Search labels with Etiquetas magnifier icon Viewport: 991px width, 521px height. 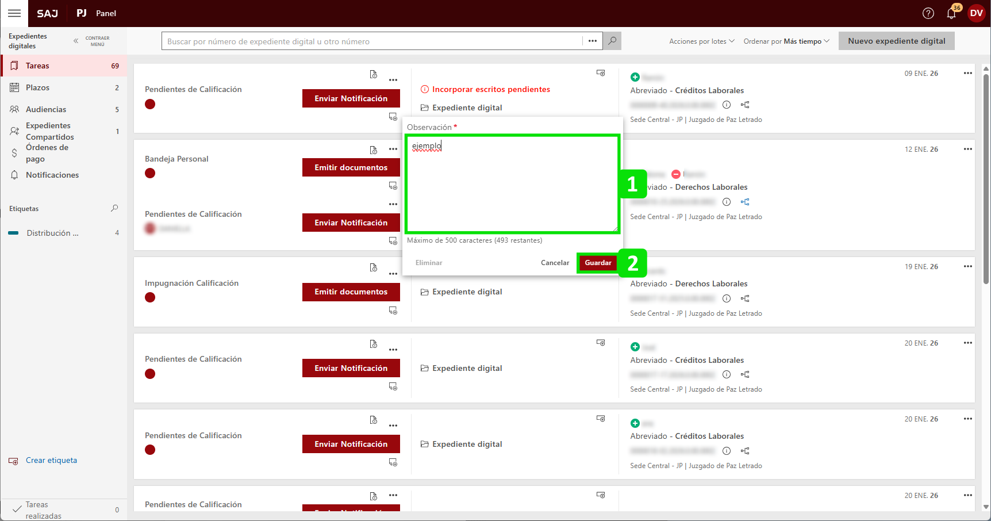pos(114,208)
